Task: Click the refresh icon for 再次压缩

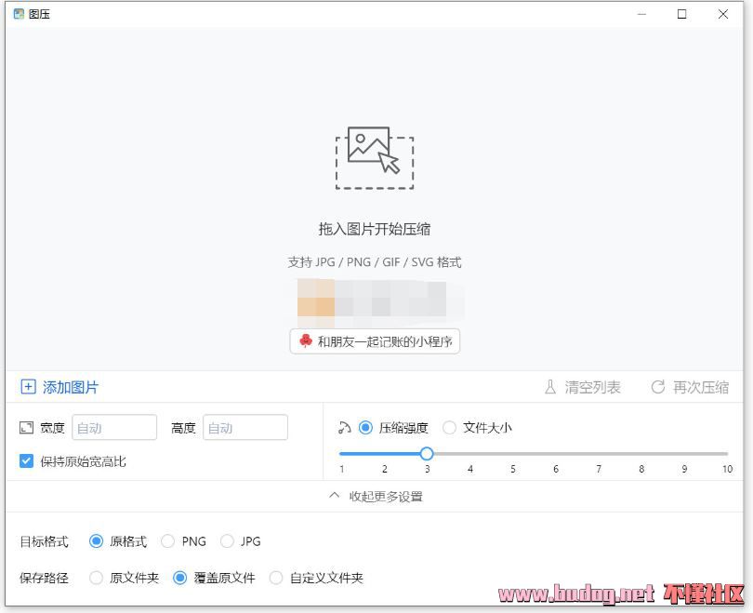Action: pyautogui.click(x=658, y=387)
